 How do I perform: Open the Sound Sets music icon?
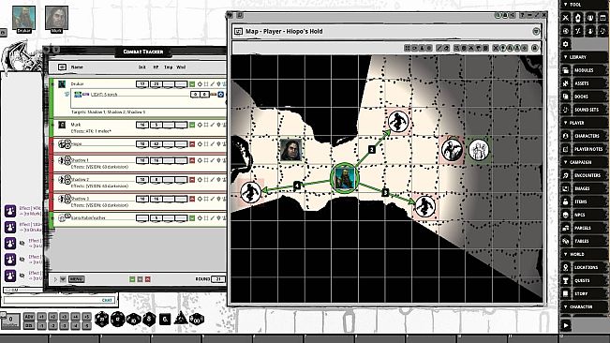(566, 110)
